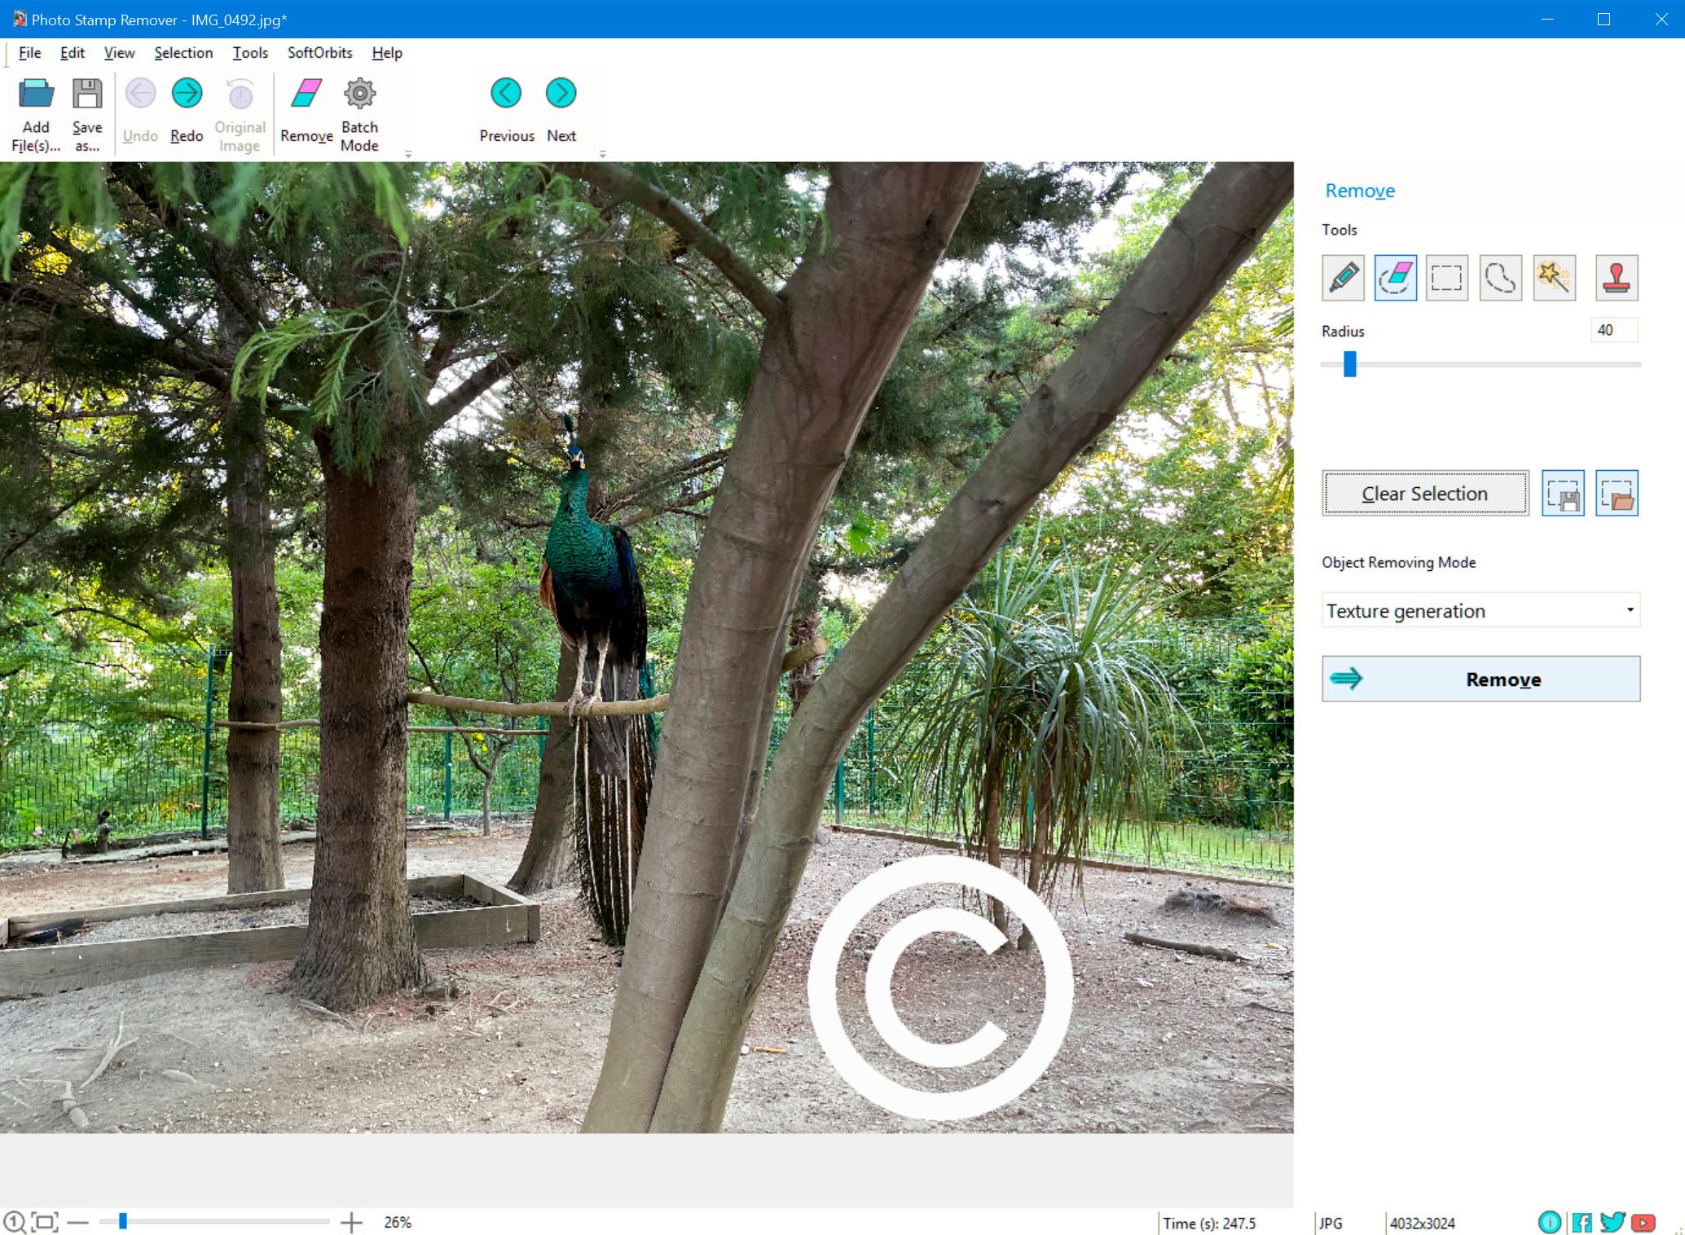Viewport: 1685px width, 1235px height.
Task: Click Batch Mode toolbar button
Action: tap(360, 112)
